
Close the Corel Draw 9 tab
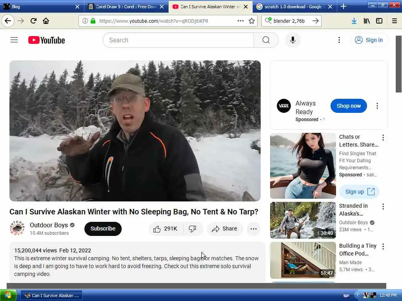[162, 7]
